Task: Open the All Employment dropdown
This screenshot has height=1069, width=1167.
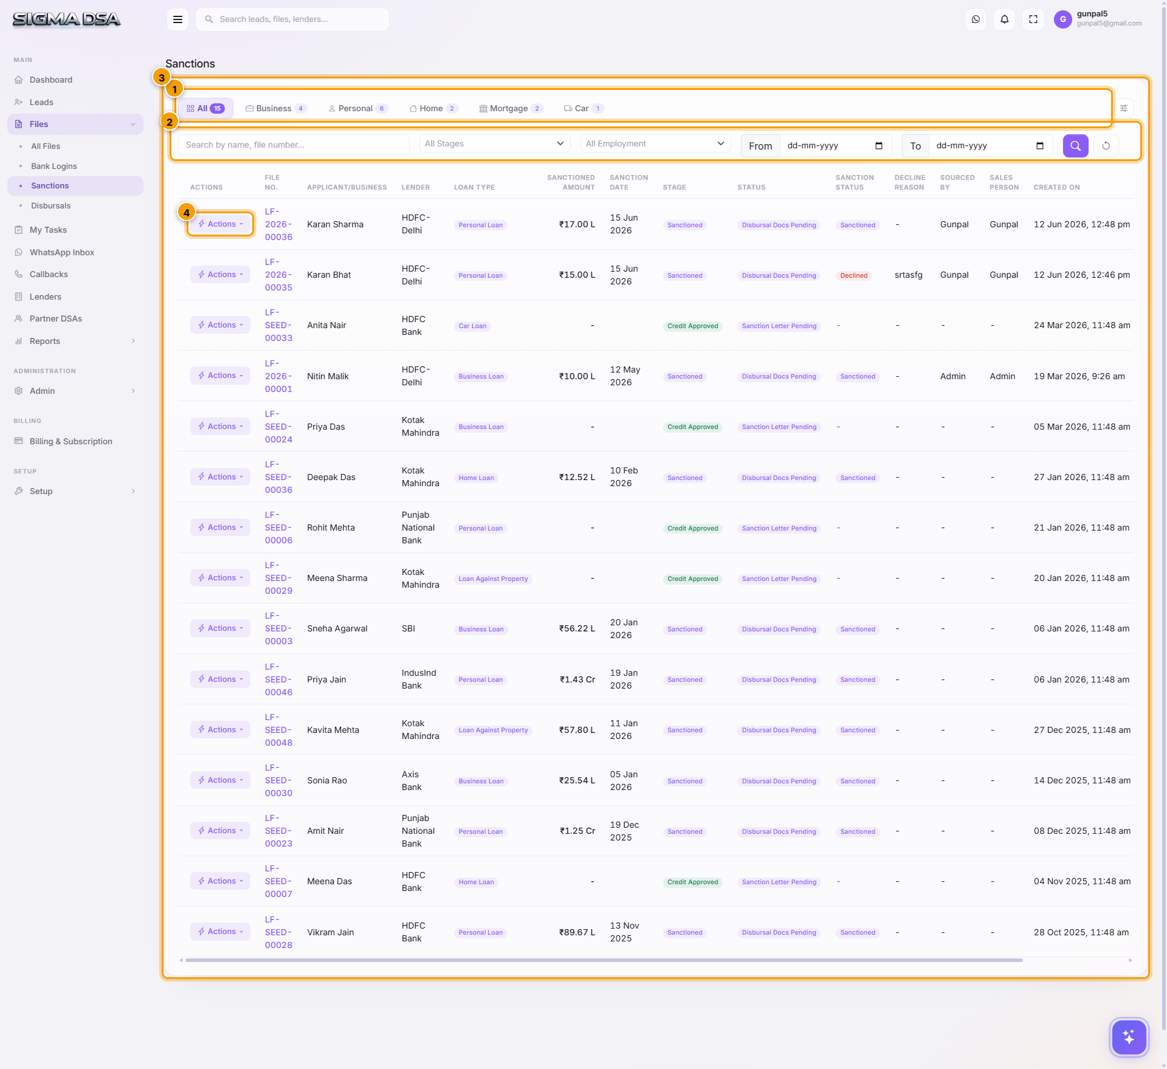Action: coord(655,143)
